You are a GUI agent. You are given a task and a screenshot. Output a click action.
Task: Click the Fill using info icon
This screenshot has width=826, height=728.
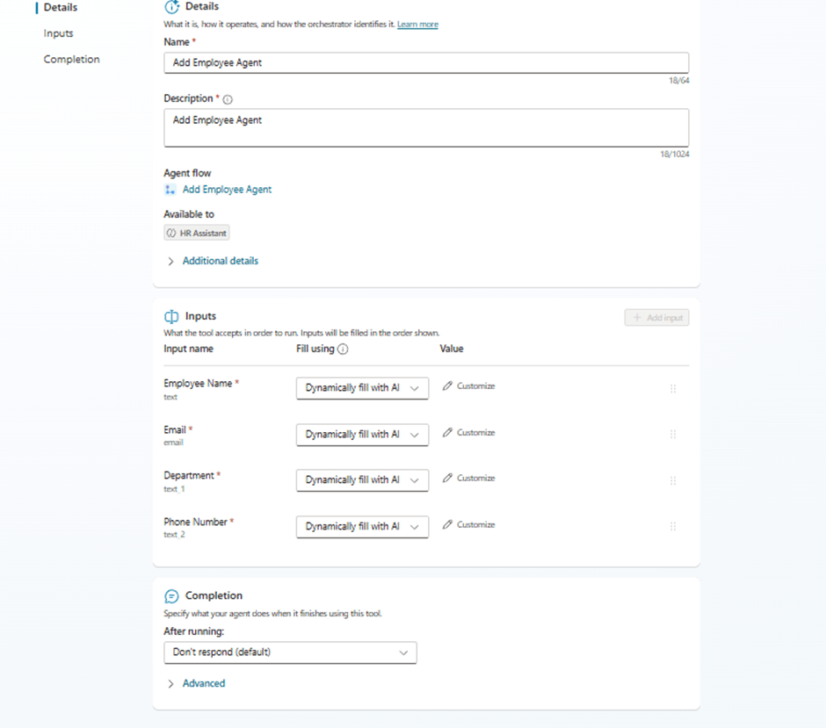coord(343,350)
